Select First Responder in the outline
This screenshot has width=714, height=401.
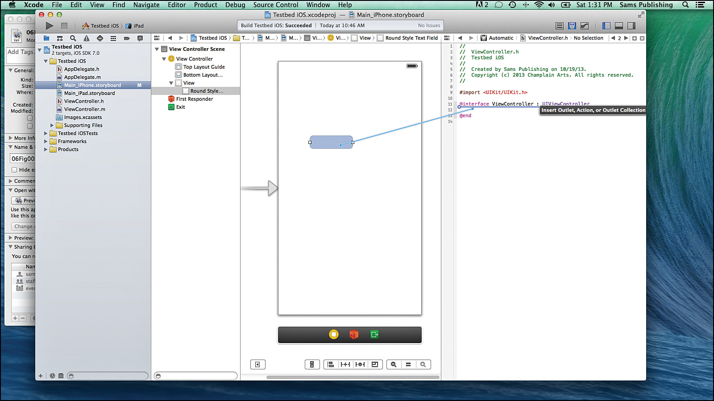pyautogui.click(x=195, y=99)
